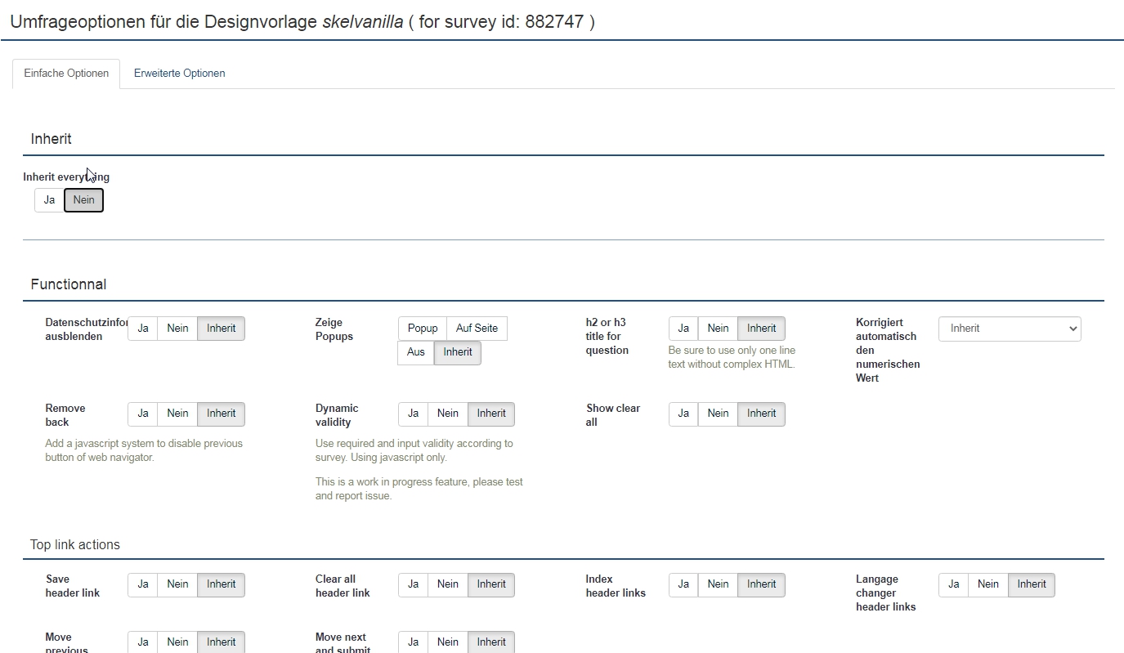Image resolution: width=1124 pixels, height=653 pixels.
Task: Select Inherit for Zeige Popups
Action: (458, 352)
